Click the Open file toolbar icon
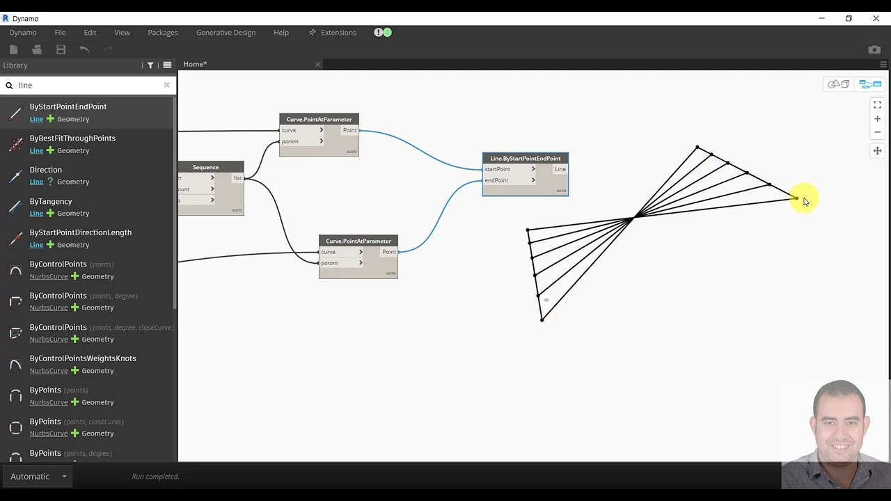Viewport: 891px width, 501px height. click(37, 49)
